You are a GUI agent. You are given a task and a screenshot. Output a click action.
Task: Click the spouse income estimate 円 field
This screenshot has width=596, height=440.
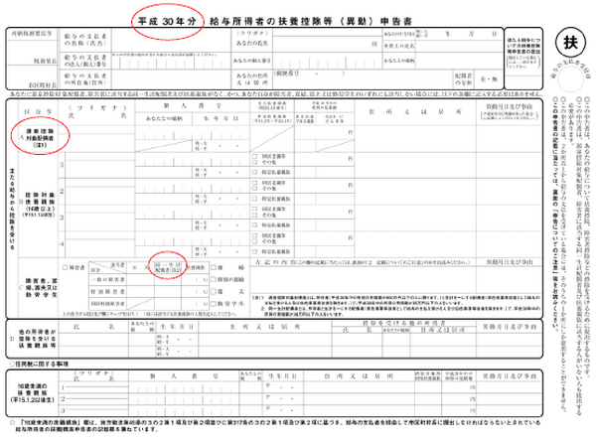pos(324,133)
